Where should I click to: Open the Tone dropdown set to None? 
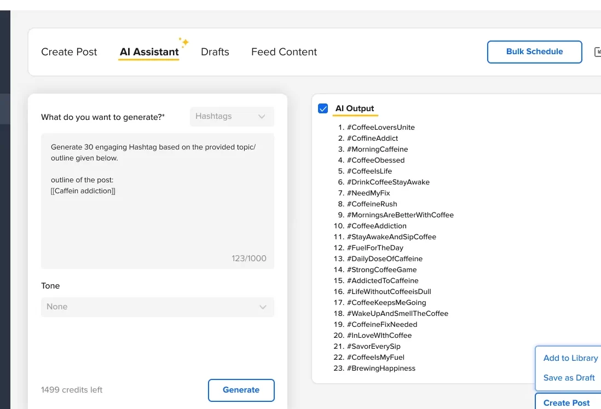[x=158, y=307]
